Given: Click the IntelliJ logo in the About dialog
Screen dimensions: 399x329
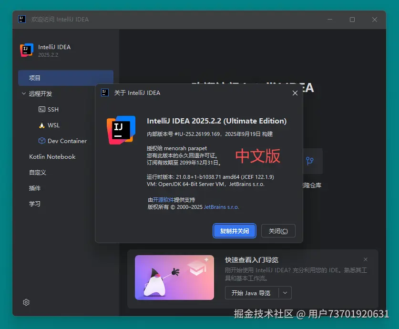Looking at the screenshot, I should [121, 130].
